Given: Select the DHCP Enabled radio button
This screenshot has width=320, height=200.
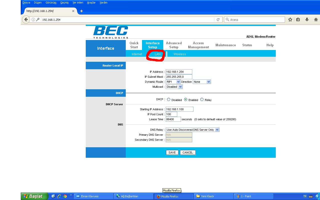Looking at the screenshot, I should (185, 99).
